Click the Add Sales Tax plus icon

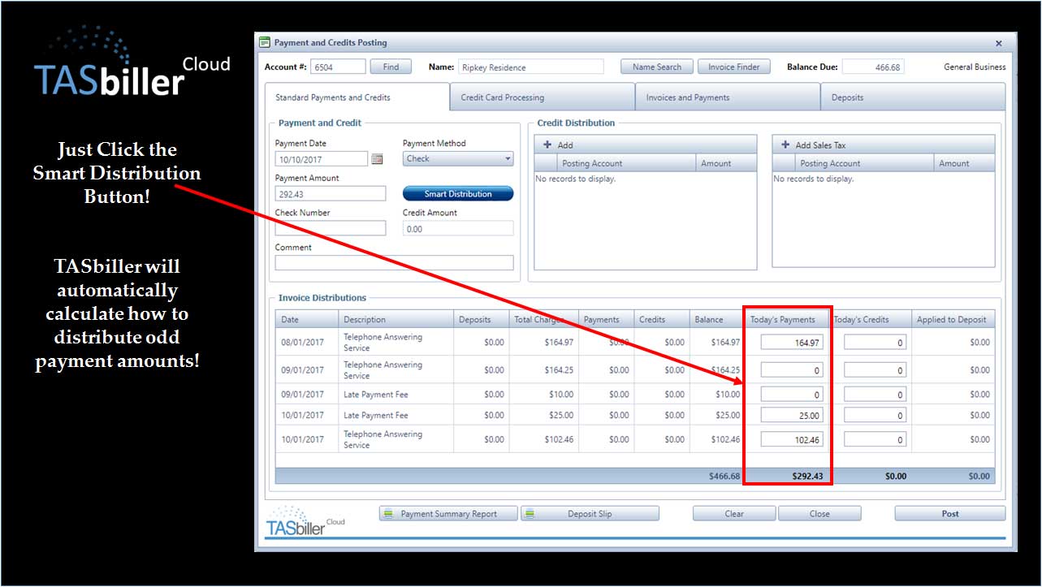(x=785, y=145)
